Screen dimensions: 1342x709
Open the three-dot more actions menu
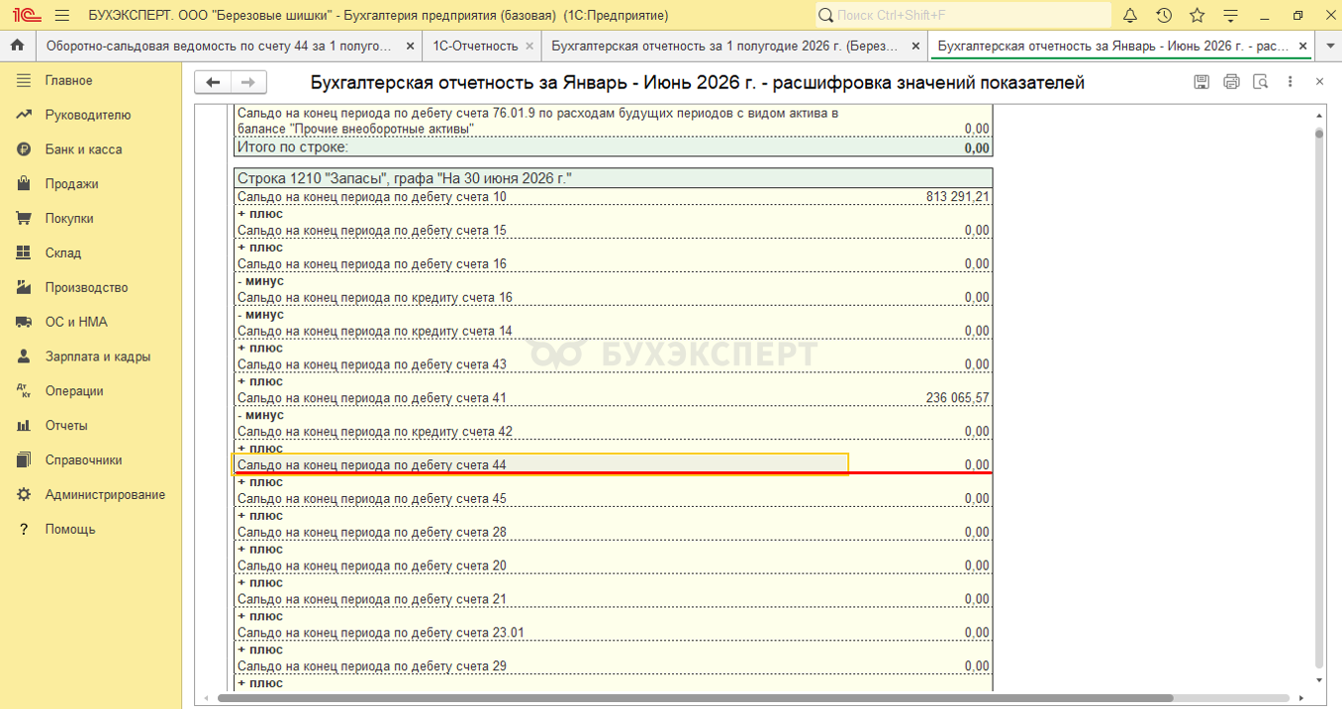pos(1291,82)
